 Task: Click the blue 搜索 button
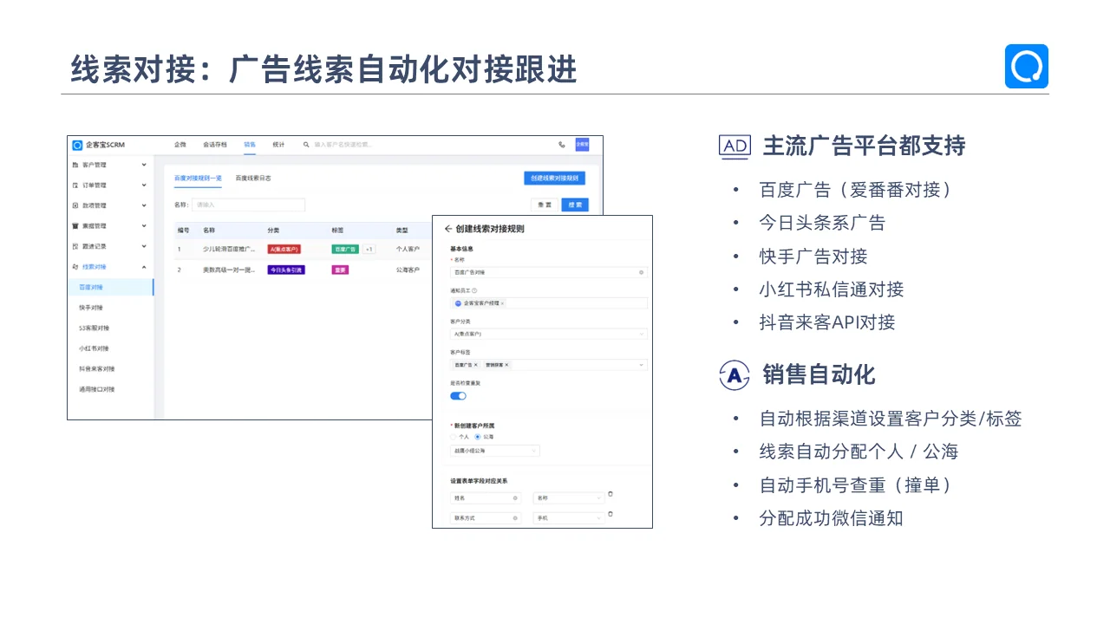pos(574,205)
